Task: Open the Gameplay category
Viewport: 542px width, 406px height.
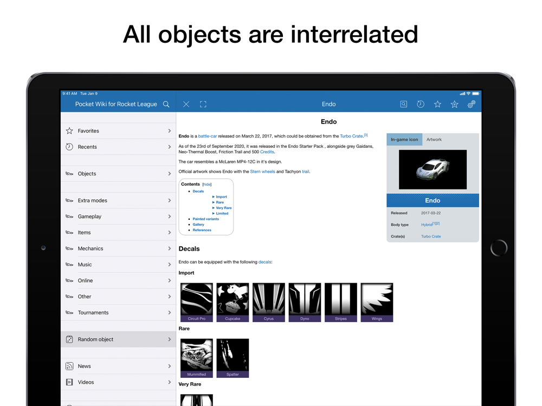Action: [x=118, y=217]
